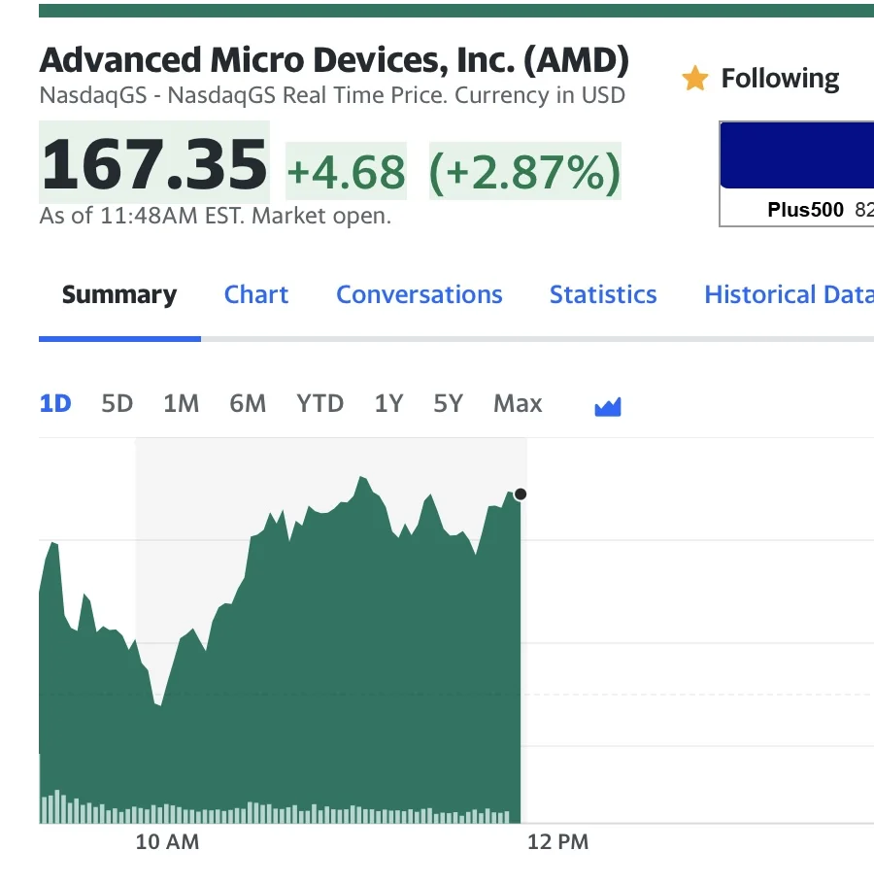
Task: Select the 5D chart range
Action: 117,403
